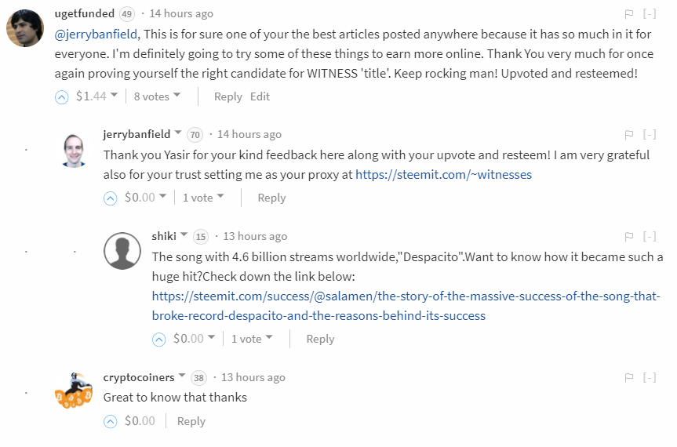Flag shiki's comment
Screen dimensions: 677x447
coord(628,236)
